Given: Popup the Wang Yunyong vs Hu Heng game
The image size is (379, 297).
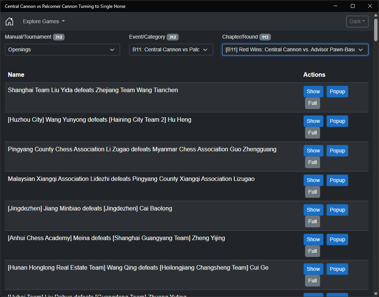Looking at the screenshot, I should pyautogui.click(x=337, y=121).
